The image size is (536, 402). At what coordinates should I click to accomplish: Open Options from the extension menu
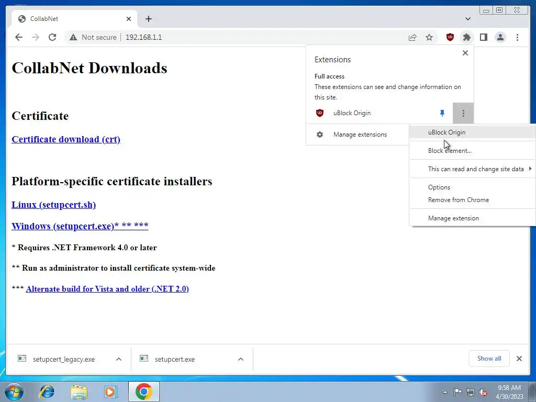[473, 187]
